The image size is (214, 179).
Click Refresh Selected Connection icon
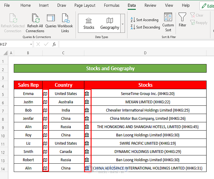[x=13, y=18]
